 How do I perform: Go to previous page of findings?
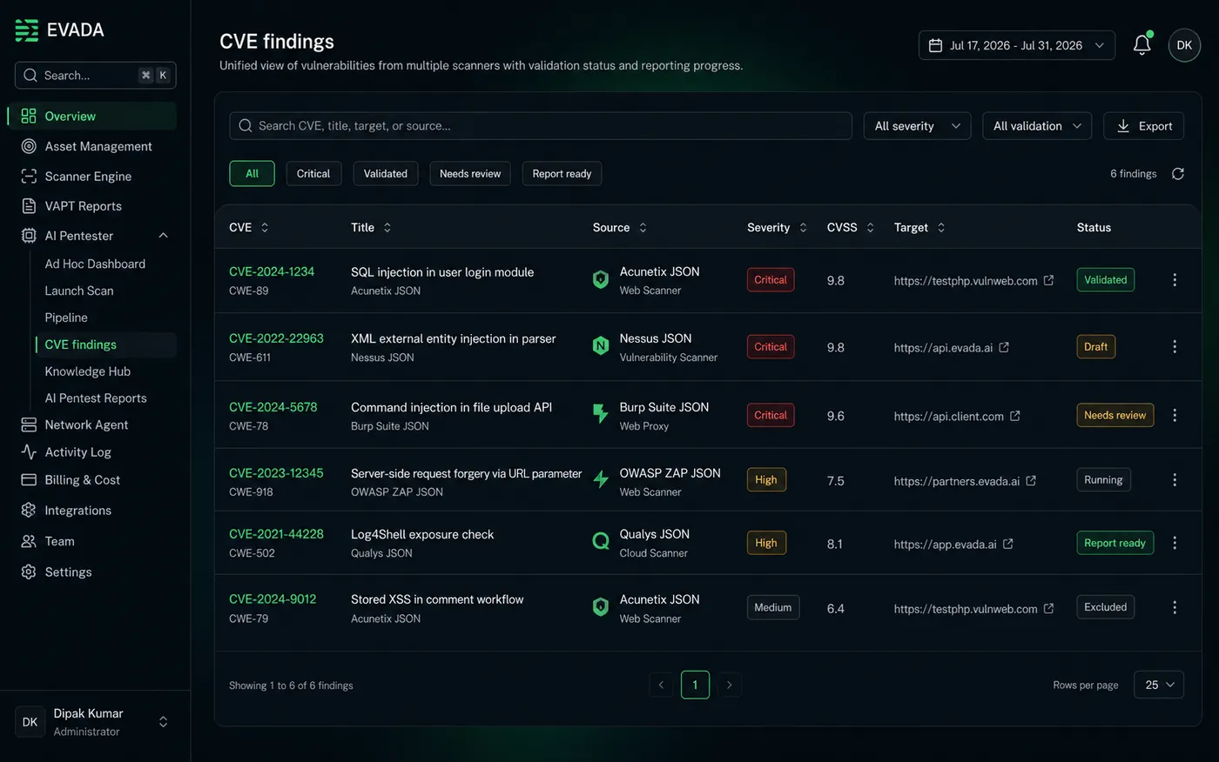pyautogui.click(x=661, y=685)
